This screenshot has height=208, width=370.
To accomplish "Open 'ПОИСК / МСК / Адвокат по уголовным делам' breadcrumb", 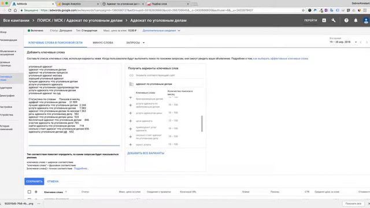I will point(80,21).
